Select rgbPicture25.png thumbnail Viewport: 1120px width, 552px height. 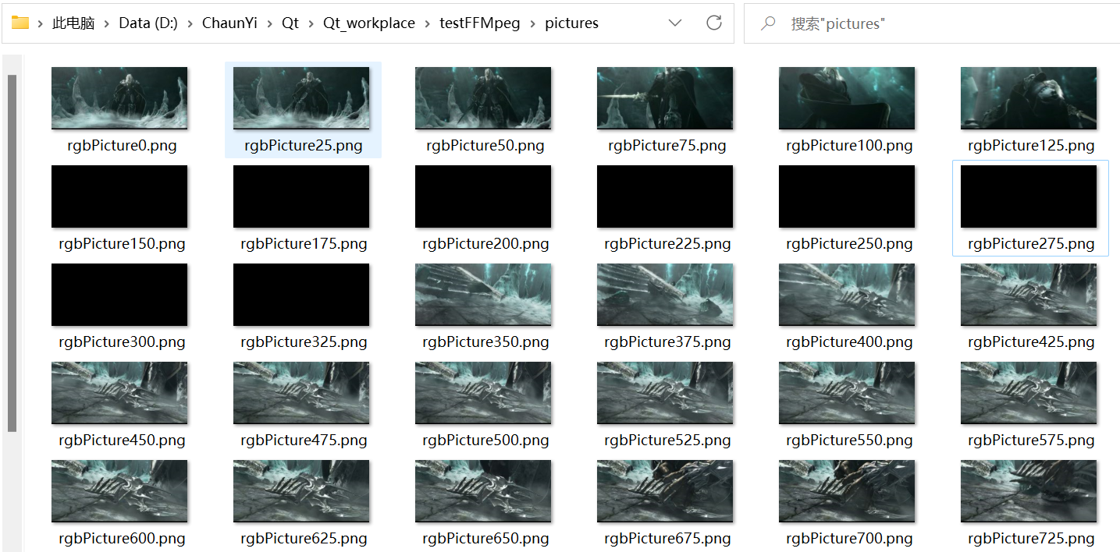[x=301, y=97]
